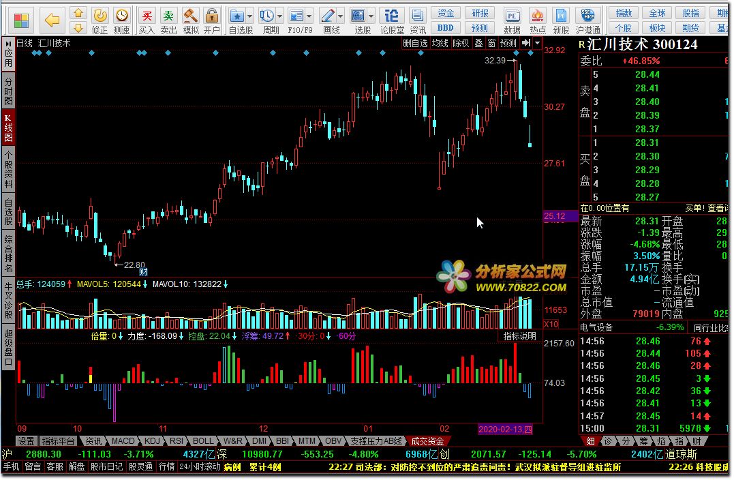This screenshot has height=480, width=734.
Task: Click the 开户 open account lock icon
Action: (x=212, y=16)
